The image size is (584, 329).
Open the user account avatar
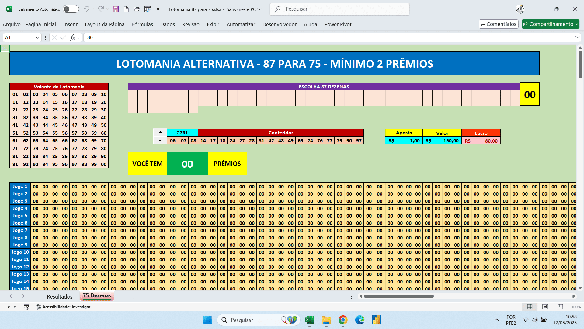(520, 9)
